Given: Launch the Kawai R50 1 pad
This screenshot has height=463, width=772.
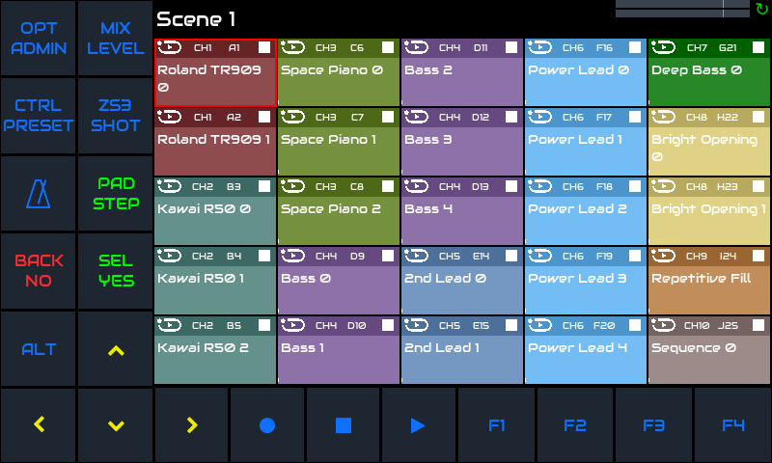Looking at the screenshot, I should [x=215, y=280].
